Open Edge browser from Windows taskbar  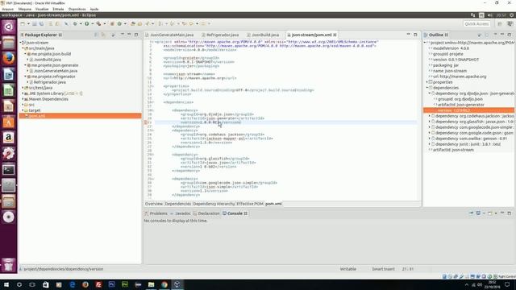(x=73, y=284)
